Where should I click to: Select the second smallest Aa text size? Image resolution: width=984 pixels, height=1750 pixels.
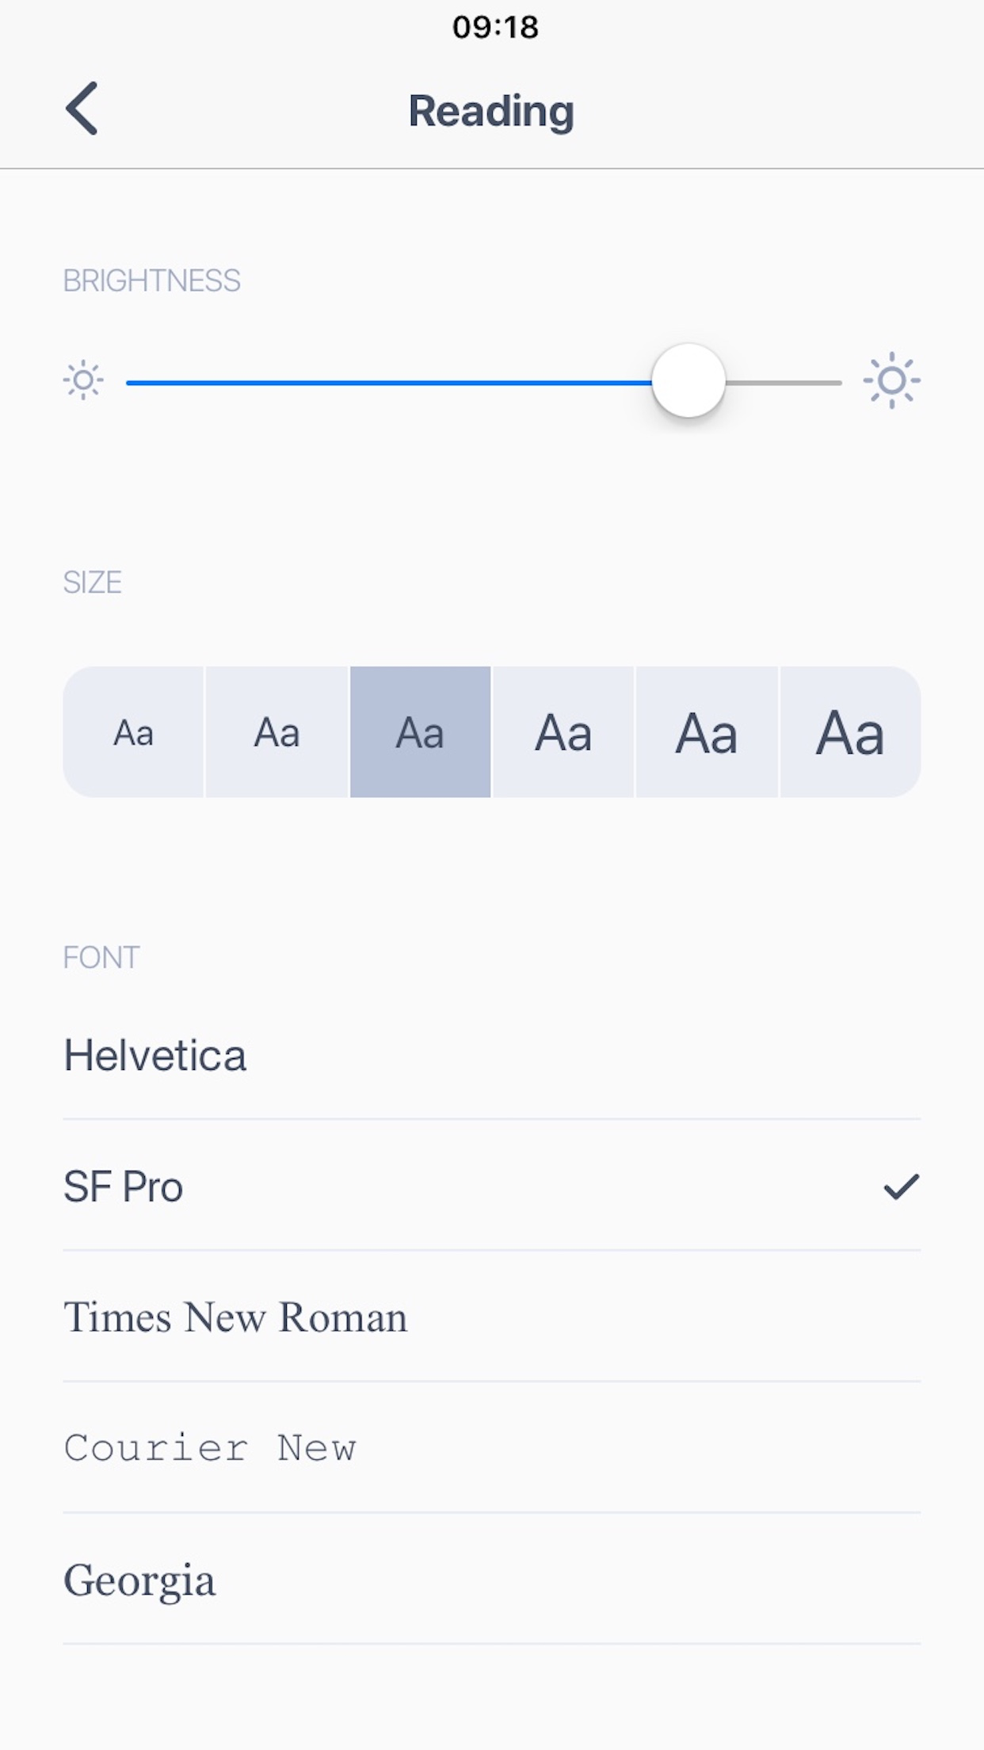[277, 732]
